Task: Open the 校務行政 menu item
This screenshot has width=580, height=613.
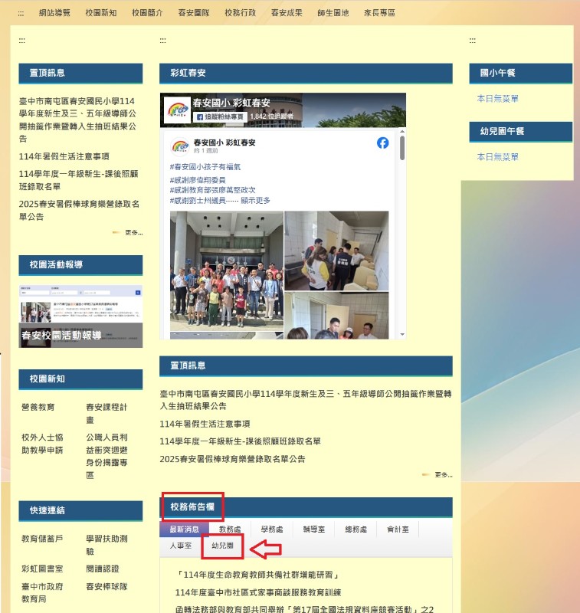Action: coord(241,13)
